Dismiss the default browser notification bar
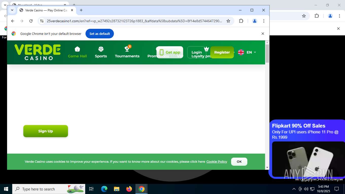This screenshot has width=345, height=194. [x=263, y=34]
